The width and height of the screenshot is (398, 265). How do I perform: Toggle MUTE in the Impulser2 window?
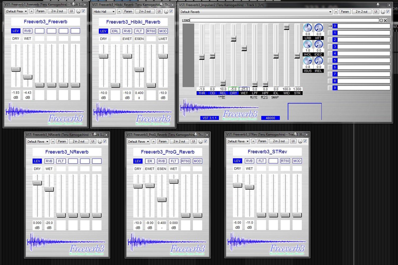tap(254, 97)
